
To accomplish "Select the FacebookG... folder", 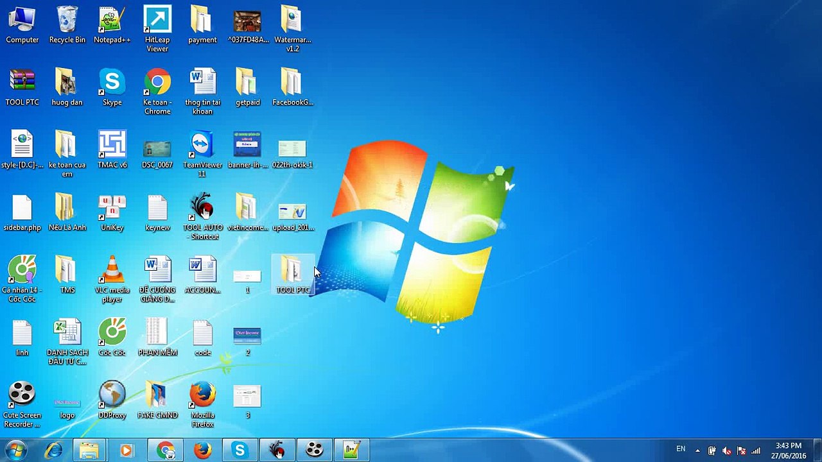I will 293,88.
